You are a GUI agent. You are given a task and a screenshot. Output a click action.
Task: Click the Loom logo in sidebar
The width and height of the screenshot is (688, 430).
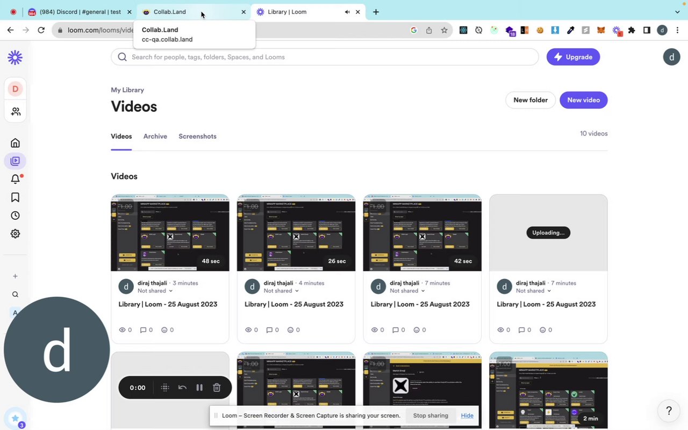[15, 58]
